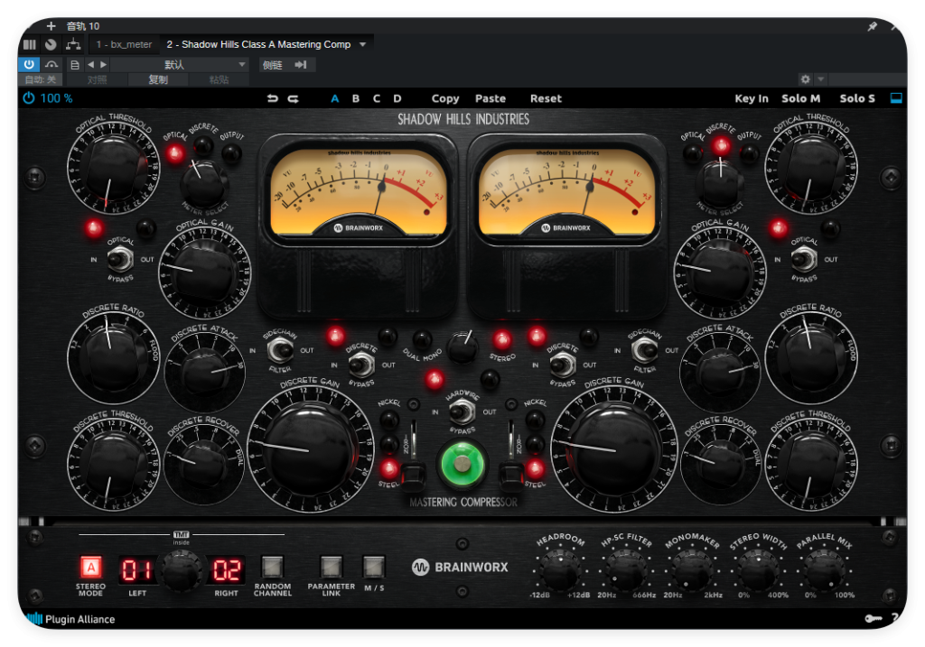Image resolution: width=925 pixels, height=647 pixels.
Task: Click the Parallel Mix knob
Action: 824,569
